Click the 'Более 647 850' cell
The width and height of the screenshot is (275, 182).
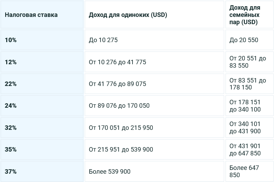coord(244,172)
